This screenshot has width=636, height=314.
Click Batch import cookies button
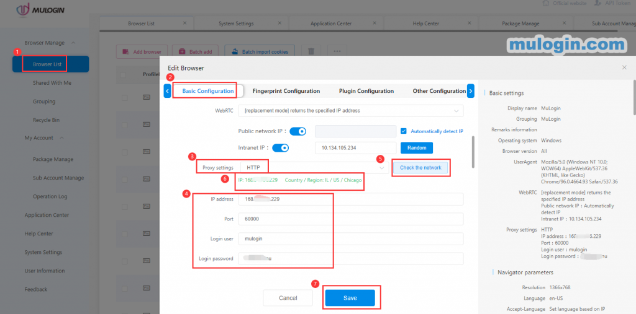pos(260,52)
